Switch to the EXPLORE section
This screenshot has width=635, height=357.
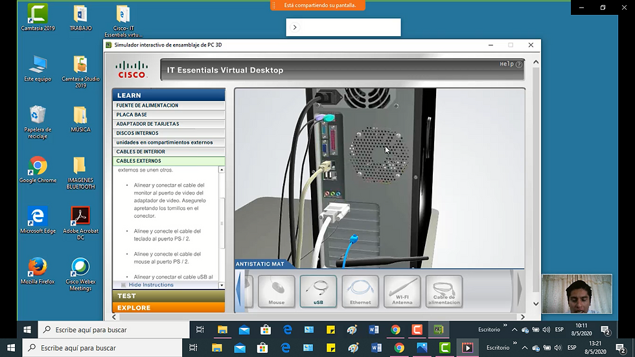pyautogui.click(x=168, y=308)
